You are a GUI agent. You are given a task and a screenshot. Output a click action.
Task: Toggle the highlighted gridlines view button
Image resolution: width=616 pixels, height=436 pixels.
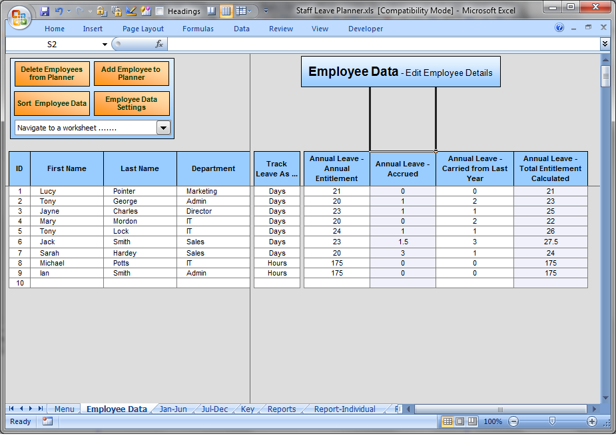tap(226, 11)
